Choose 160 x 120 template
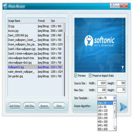This screenshot has height=133, width=133. point(105,110)
